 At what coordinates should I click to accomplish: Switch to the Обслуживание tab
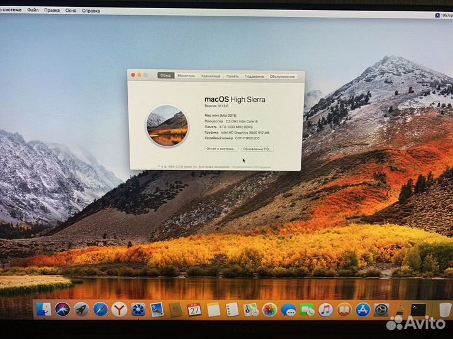click(282, 77)
